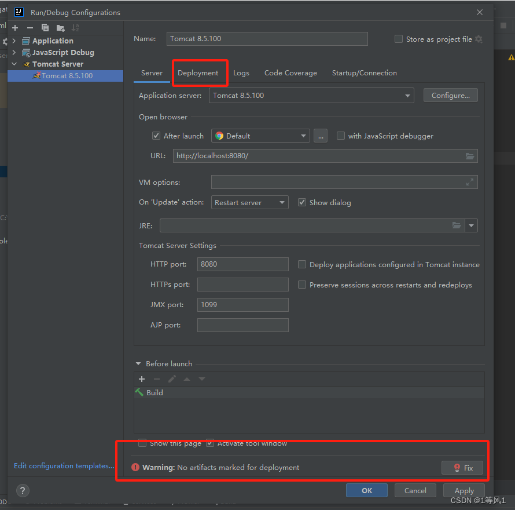515x510 pixels.
Task: Select Tomcat 8.5.100 in the tree
Action: coord(65,76)
